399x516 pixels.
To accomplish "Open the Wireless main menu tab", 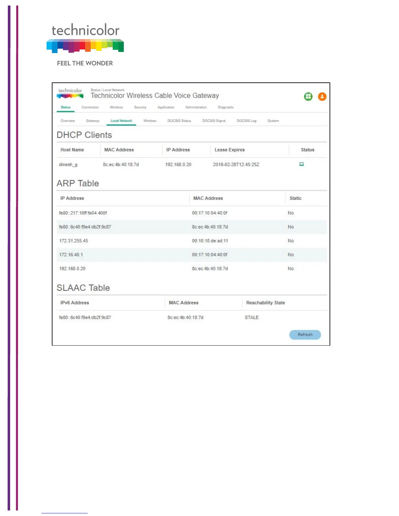I will tap(116, 107).
